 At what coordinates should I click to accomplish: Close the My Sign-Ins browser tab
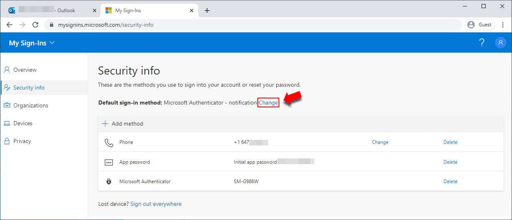[191, 11]
